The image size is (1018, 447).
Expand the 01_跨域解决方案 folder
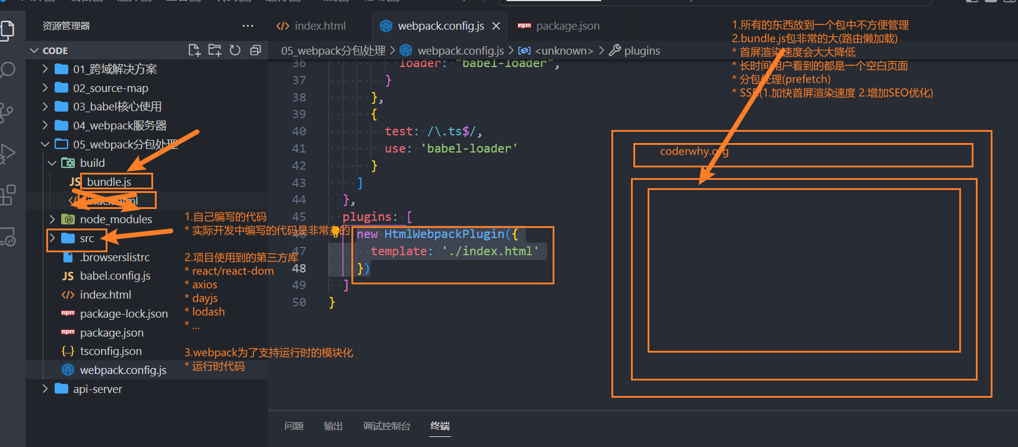coord(45,69)
